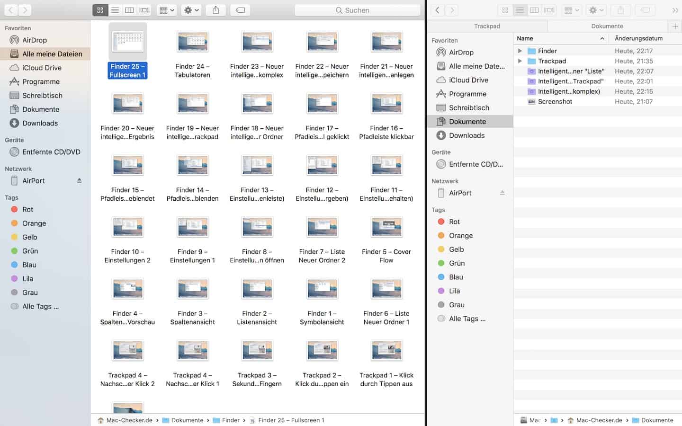The height and width of the screenshot is (426, 682).
Task: Switch left window to column view
Action: tap(129, 10)
